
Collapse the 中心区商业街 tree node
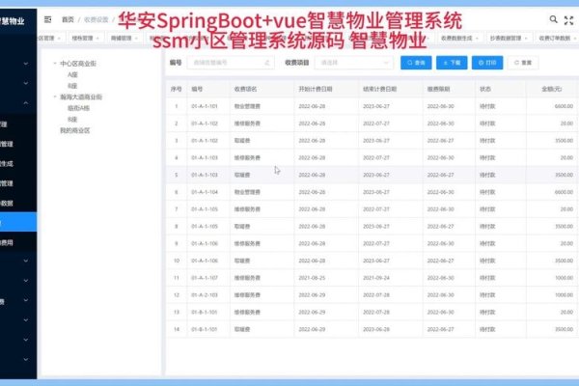point(55,64)
